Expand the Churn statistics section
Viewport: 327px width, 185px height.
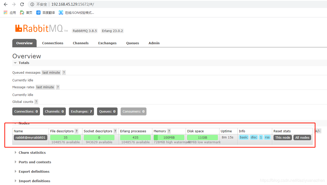(x=30, y=153)
